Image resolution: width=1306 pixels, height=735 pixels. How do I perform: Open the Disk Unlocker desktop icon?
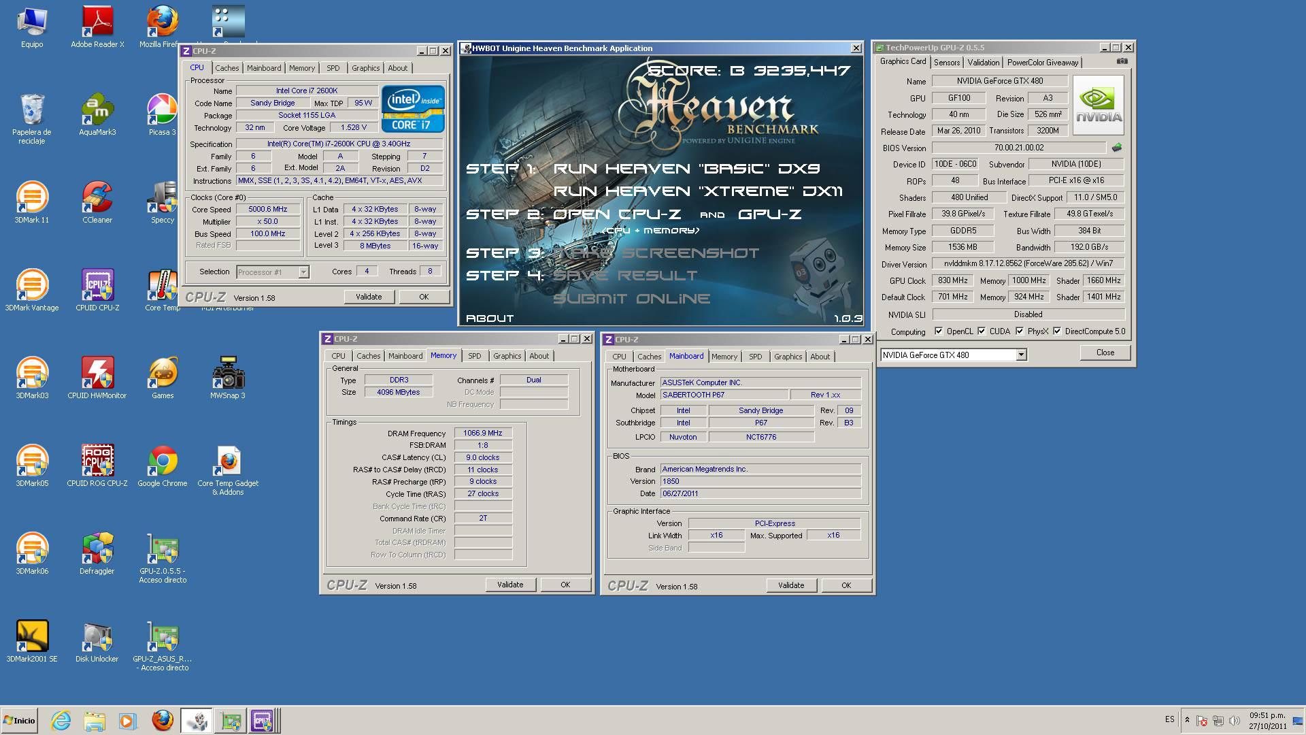point(97,641)
